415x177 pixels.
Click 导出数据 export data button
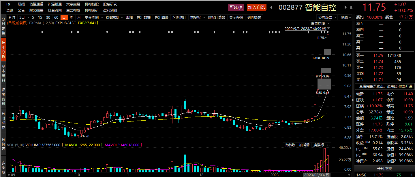pos(144,17)
